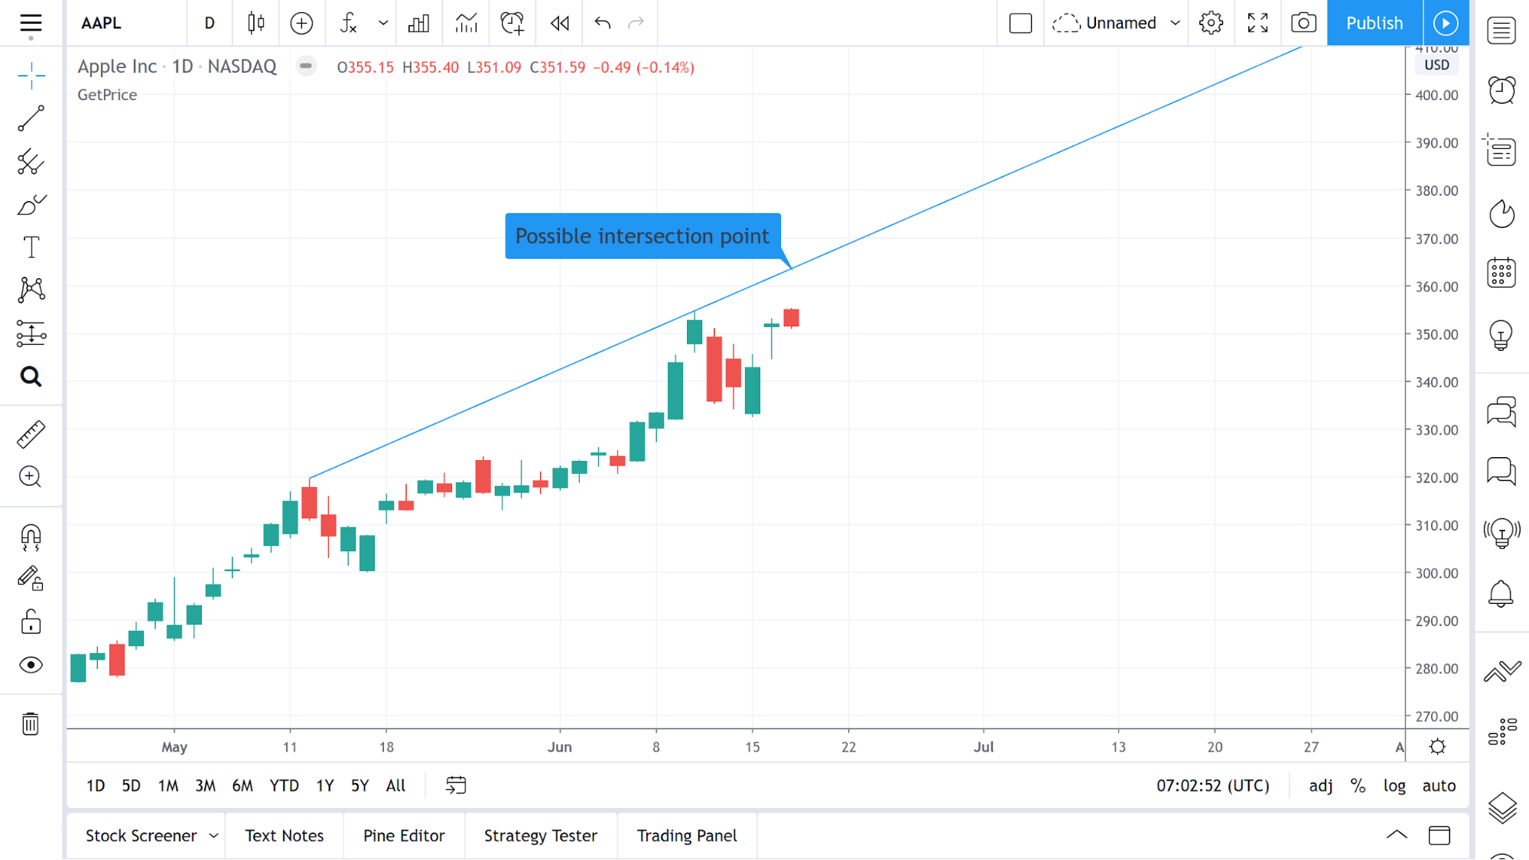This screenshot has width=1529, height=860.
Task: Select the brush drawing tool
Action: click(31, 205)
